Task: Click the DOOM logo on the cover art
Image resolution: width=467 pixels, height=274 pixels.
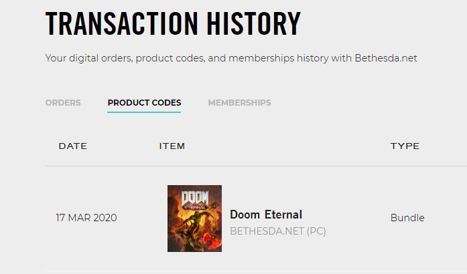Action: pyautogui.click(x=194, y=198)
